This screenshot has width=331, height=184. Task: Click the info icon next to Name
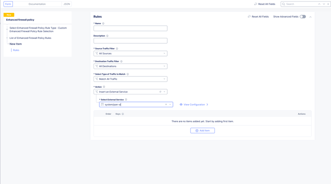103,23
